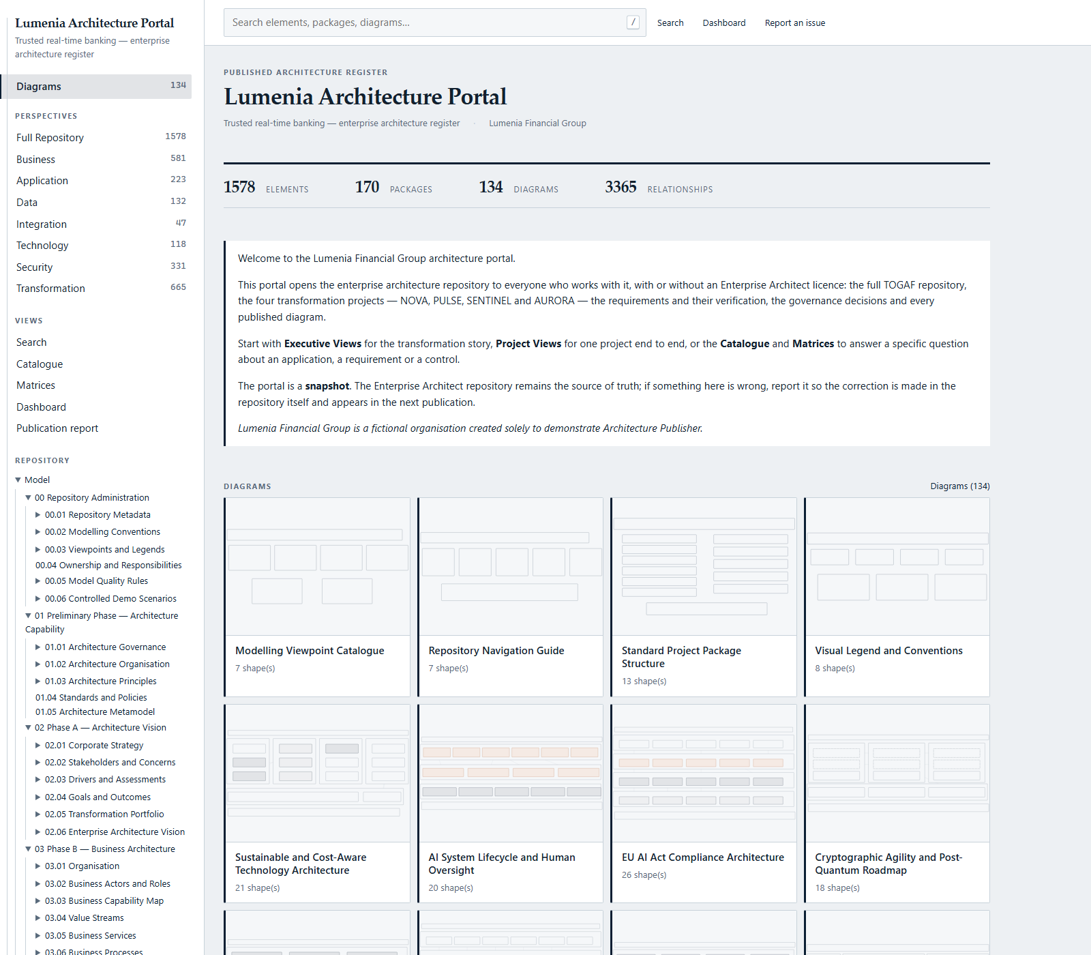Click the slash shortcut icon in search box
The width and height of the screenshot is (1091, 955).
633,23
